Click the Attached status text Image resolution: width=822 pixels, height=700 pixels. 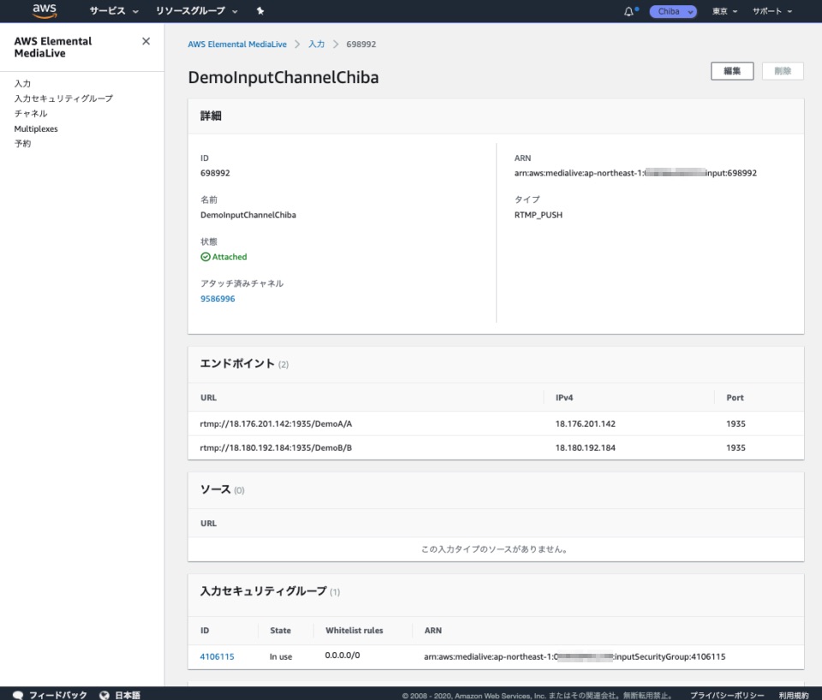(229, 257)
